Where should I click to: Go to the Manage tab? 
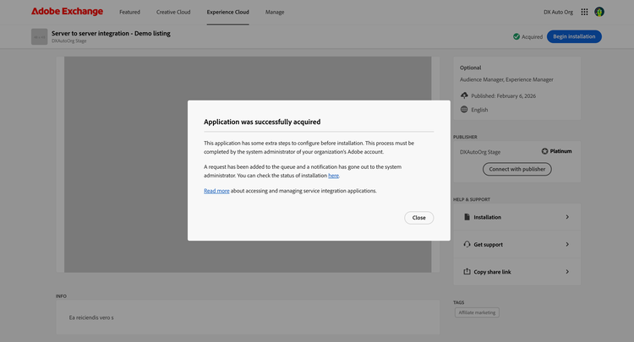[275, 12]
